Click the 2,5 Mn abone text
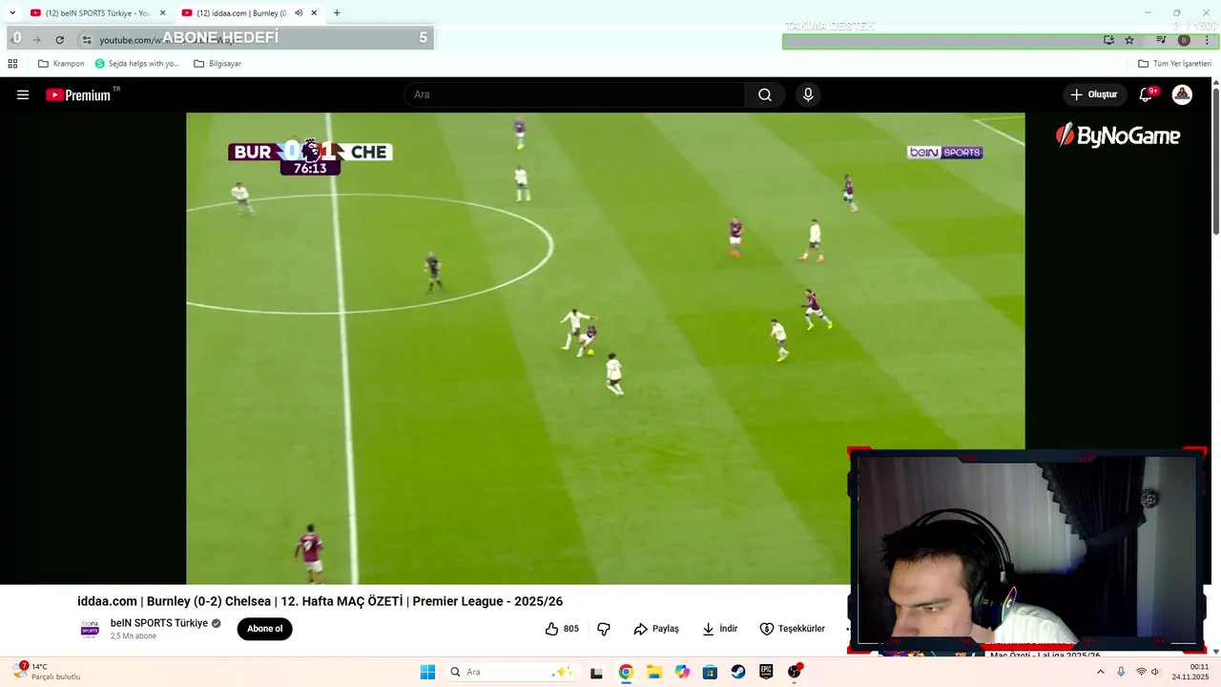Viewport: 1221px width, 687px height. 133,636
